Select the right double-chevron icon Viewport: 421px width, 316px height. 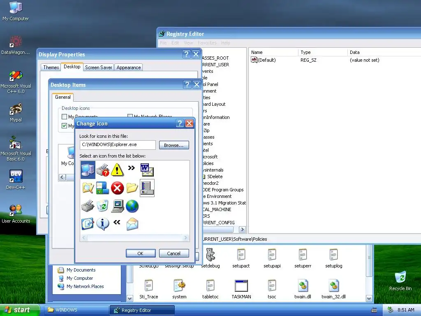(x=131, y=168)
